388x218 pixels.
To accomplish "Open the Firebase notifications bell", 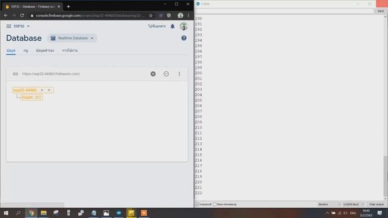I will 172,26.
